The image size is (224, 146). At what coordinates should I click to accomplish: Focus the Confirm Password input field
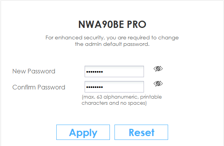(114, 87)
